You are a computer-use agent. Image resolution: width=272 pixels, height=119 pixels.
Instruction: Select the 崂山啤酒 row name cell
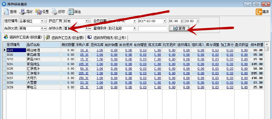44,50
